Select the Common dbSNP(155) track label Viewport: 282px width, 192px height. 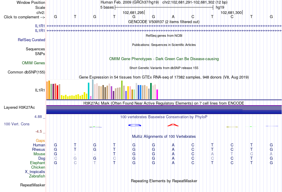26,72
